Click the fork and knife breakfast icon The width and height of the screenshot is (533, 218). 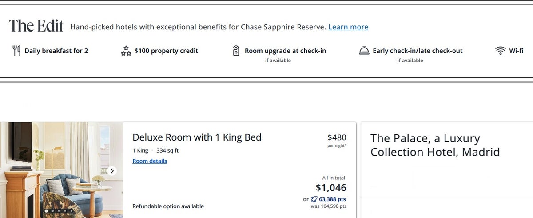[x=16, y=51]
